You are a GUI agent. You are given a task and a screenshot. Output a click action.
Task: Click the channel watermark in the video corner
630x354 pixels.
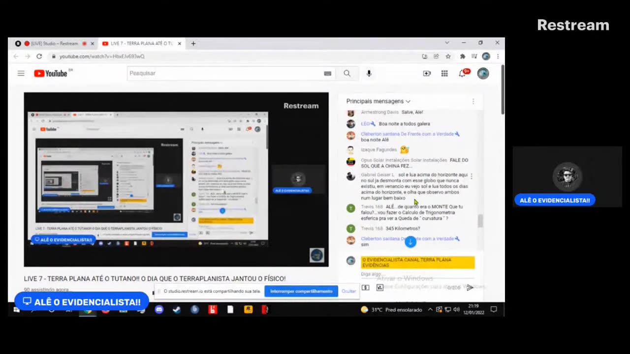316,255
